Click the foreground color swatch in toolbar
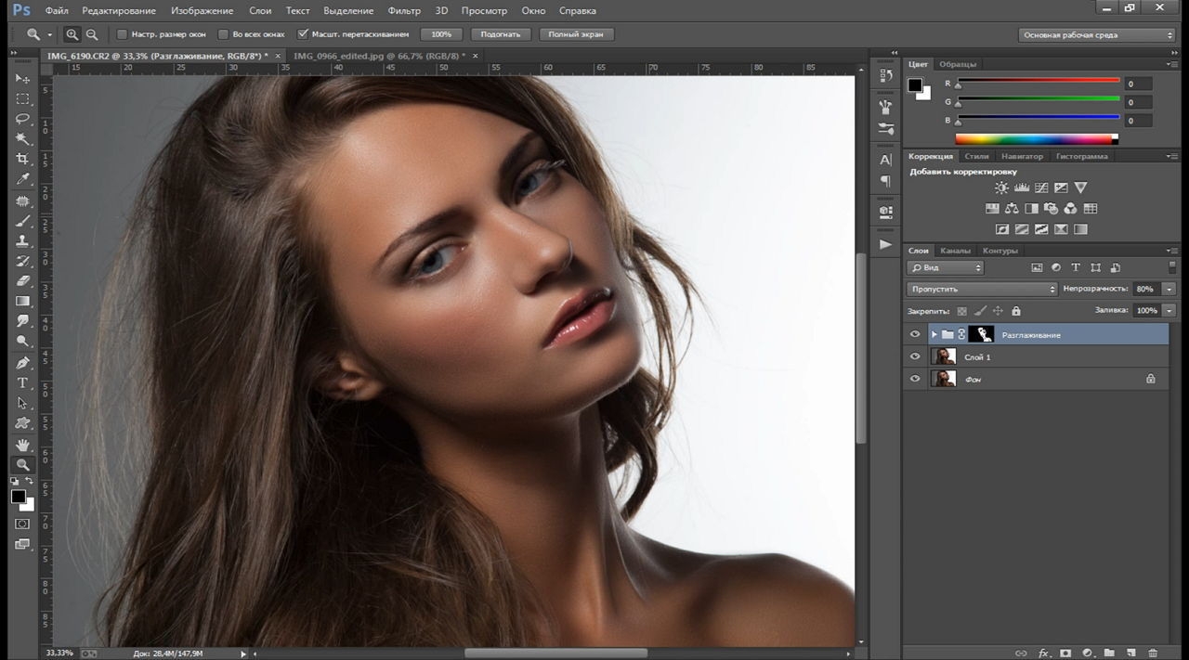1189x660 pixels. coord(19,497)
